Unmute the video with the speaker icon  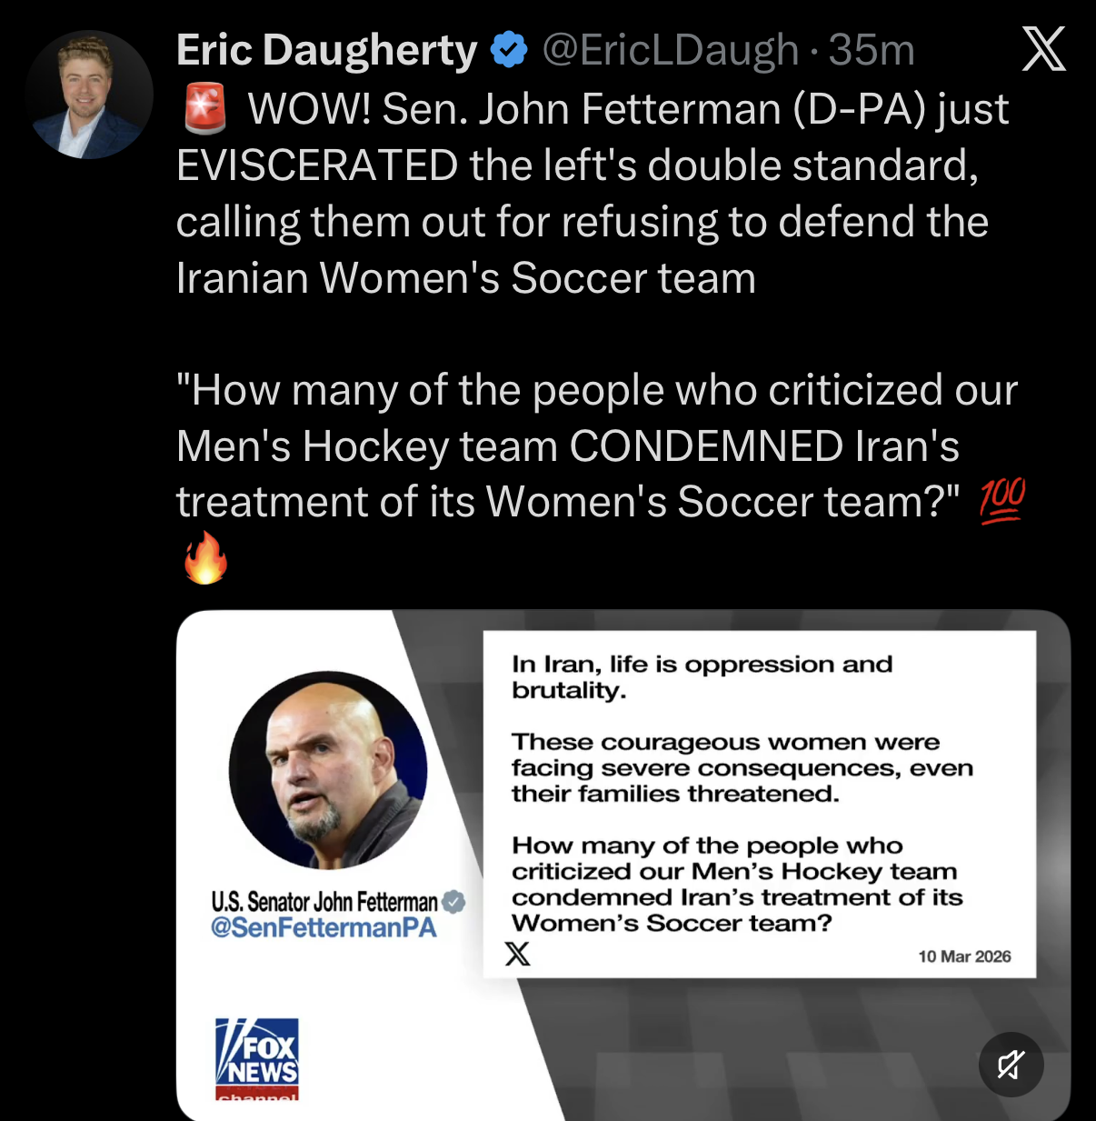point(1011,1064)
